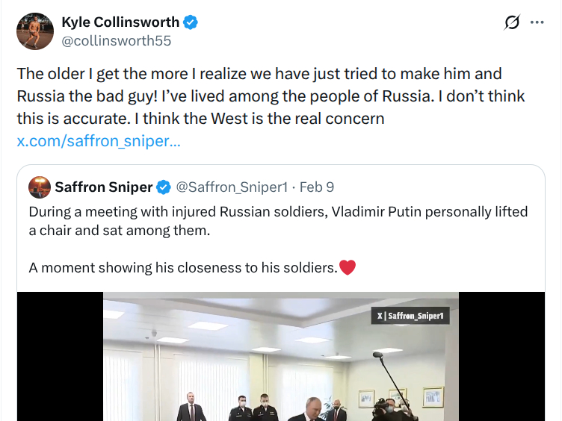Open the Kyle Collinsworth display name link
This screenshot has width=562, height=421.
tap(120, 22)
